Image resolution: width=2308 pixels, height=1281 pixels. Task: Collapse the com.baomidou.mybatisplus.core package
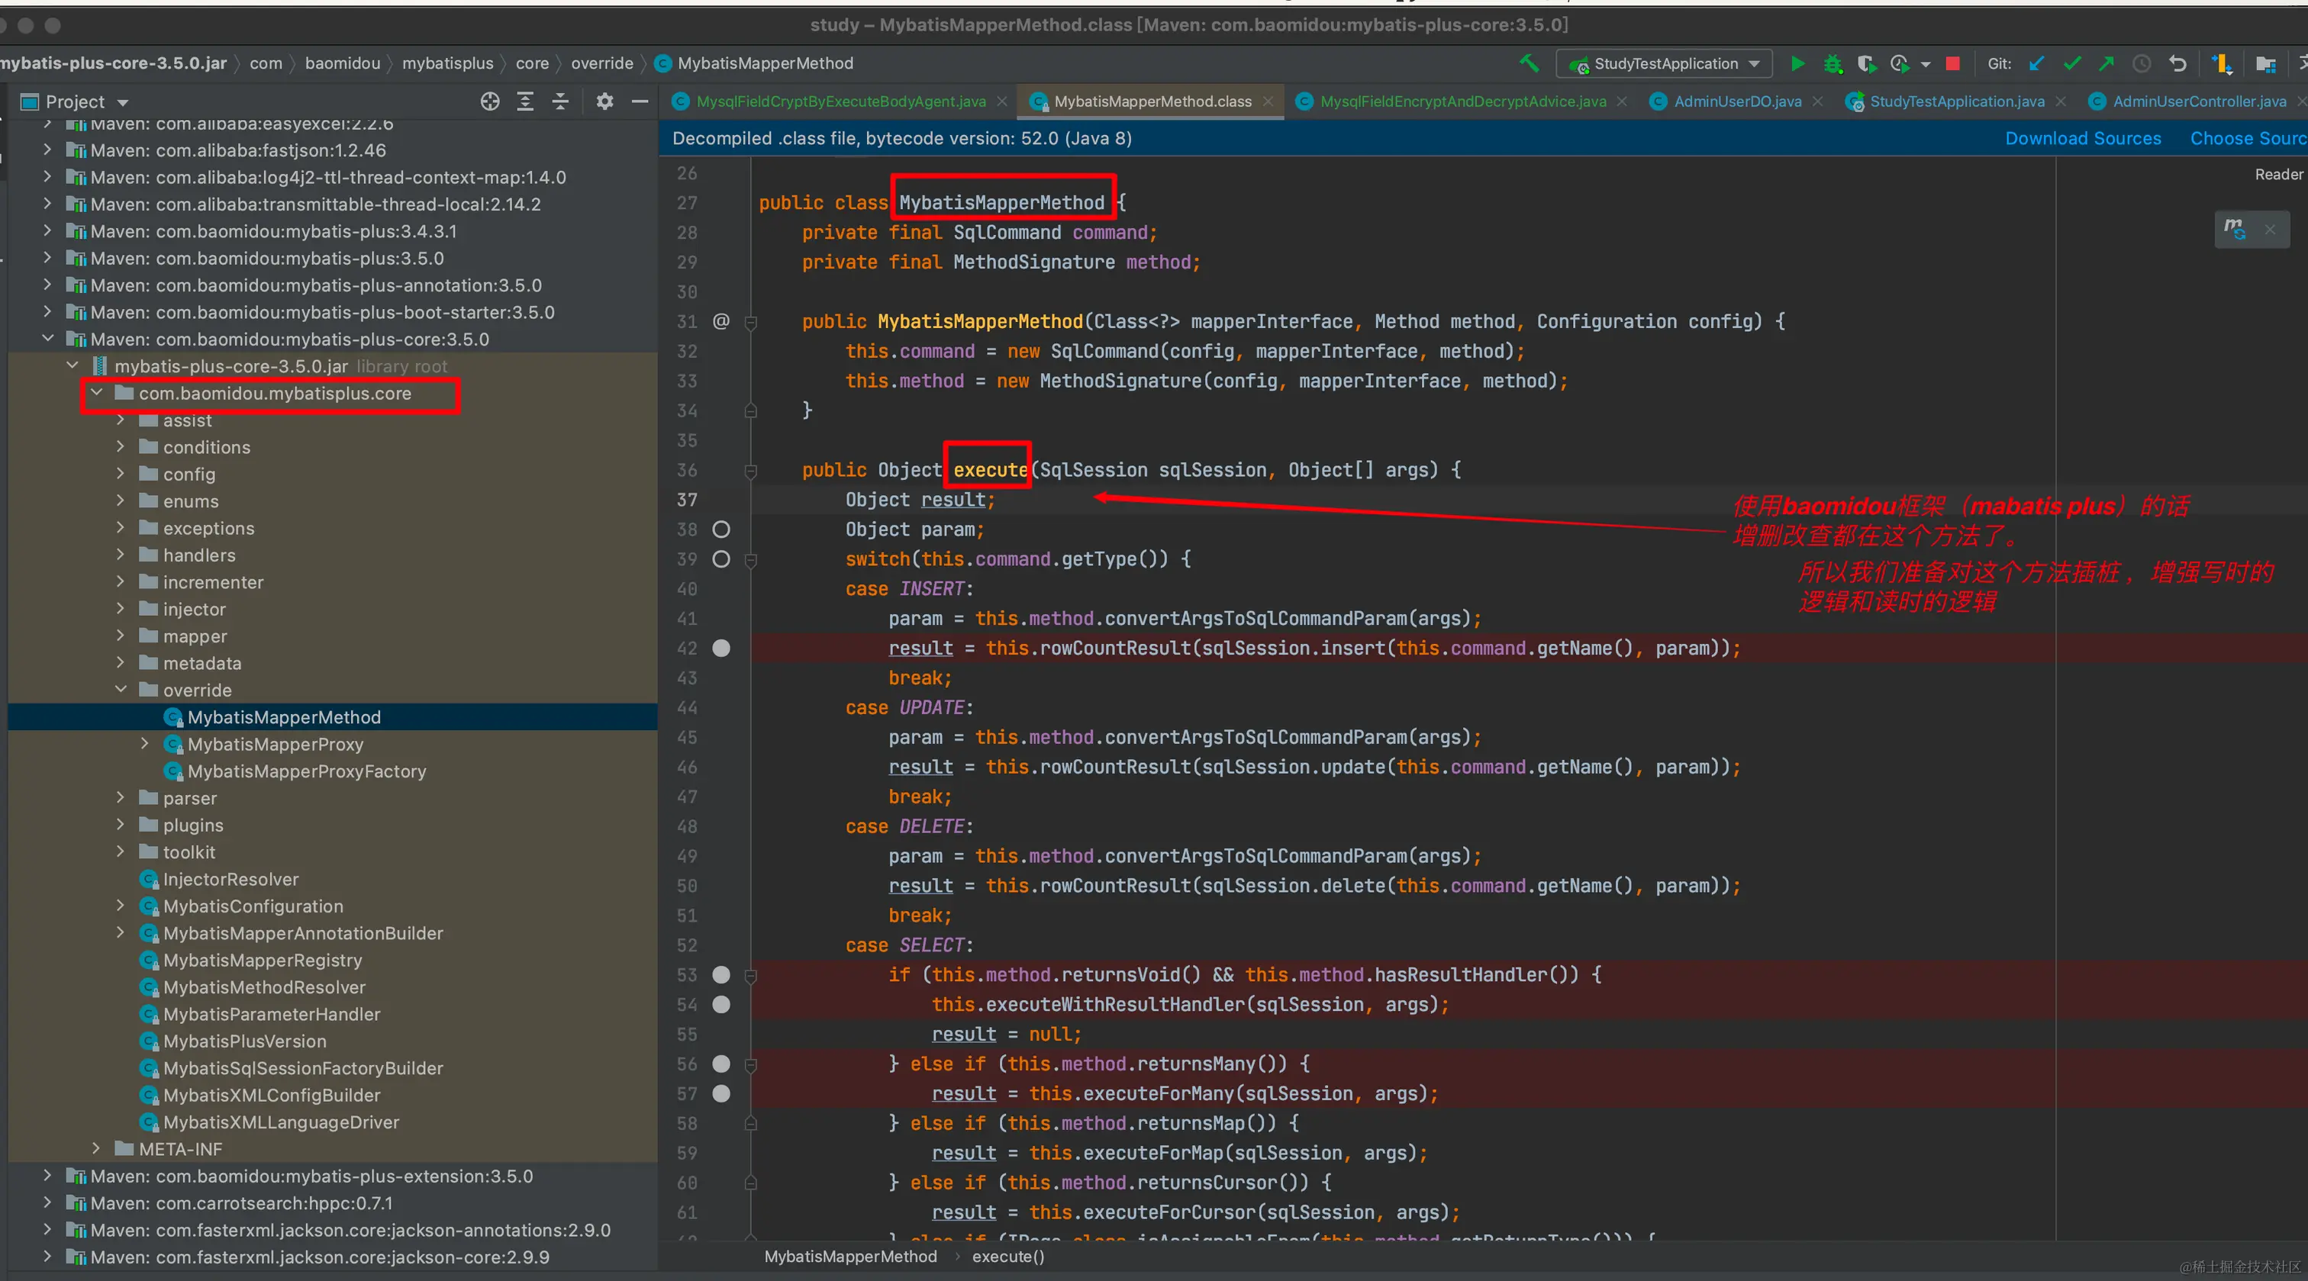tap(97, 392)
